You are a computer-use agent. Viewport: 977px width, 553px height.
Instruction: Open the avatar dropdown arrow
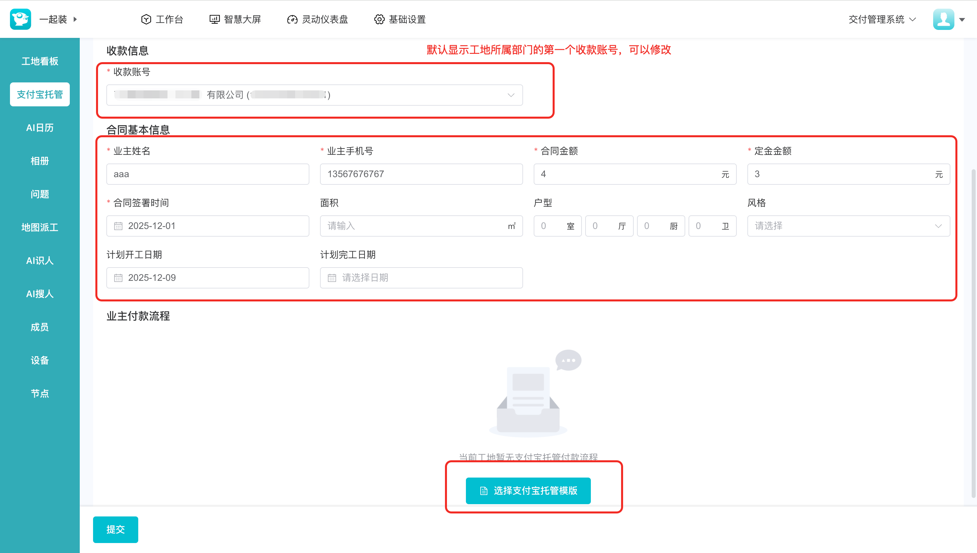[962, 20]
